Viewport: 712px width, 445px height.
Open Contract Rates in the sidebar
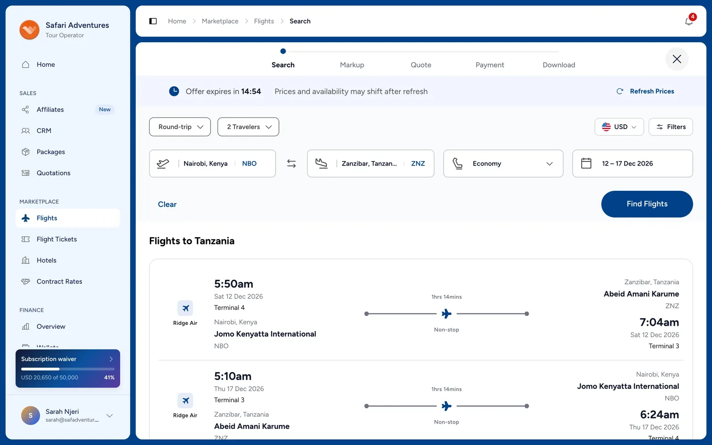[68, 282]
